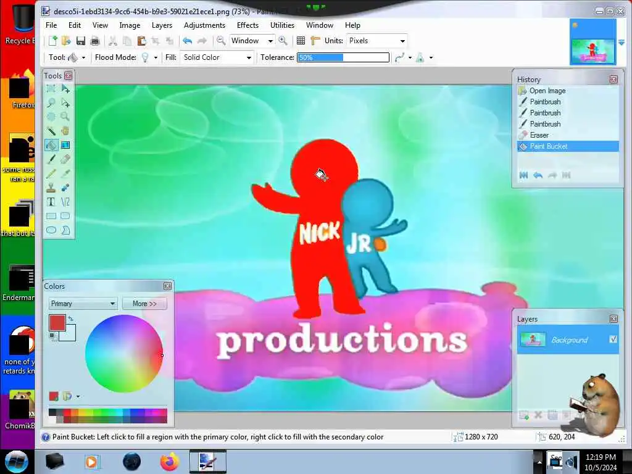Open the Primary color selector dropdown
632x474 pixels.
click(83, 304)
